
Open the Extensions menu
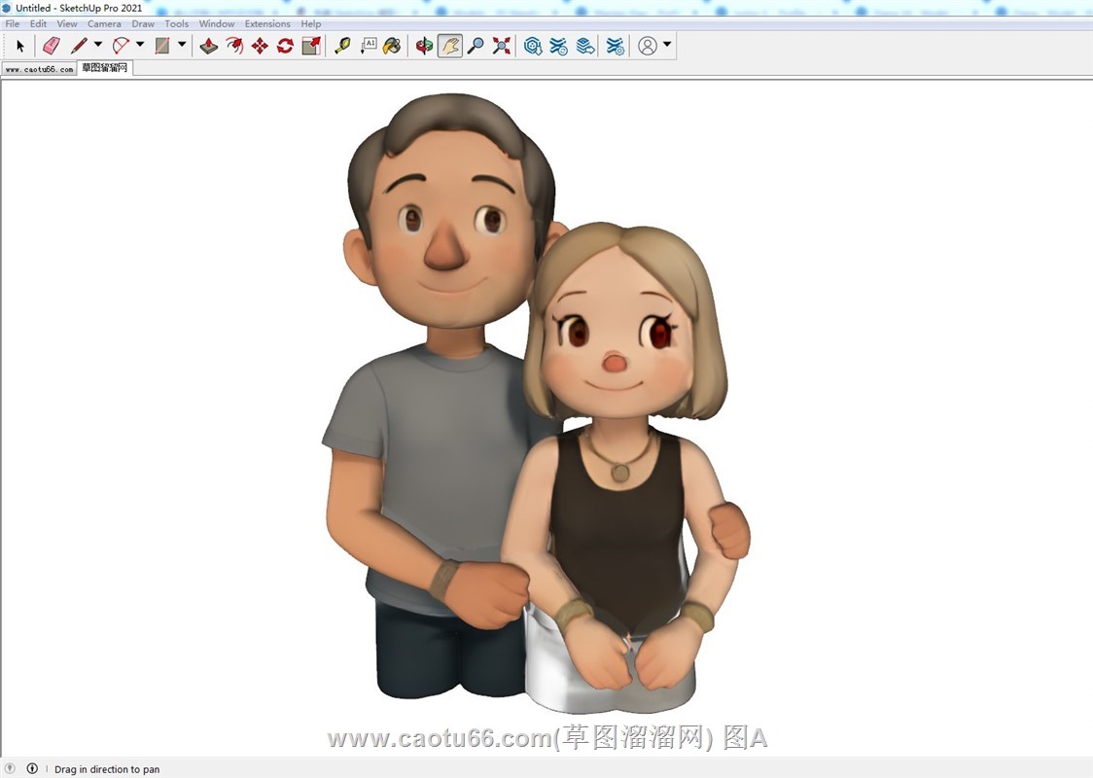click(267, 23)
